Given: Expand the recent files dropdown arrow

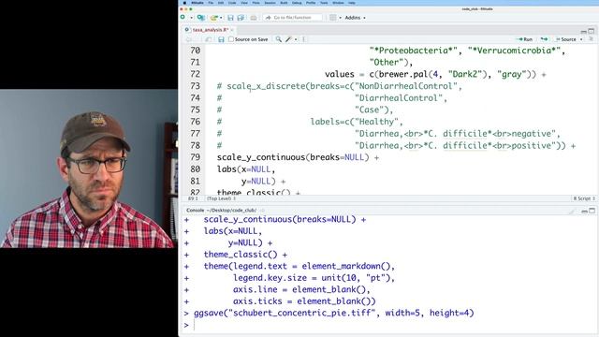Looking at the screenshot, I should click(221, 18).
